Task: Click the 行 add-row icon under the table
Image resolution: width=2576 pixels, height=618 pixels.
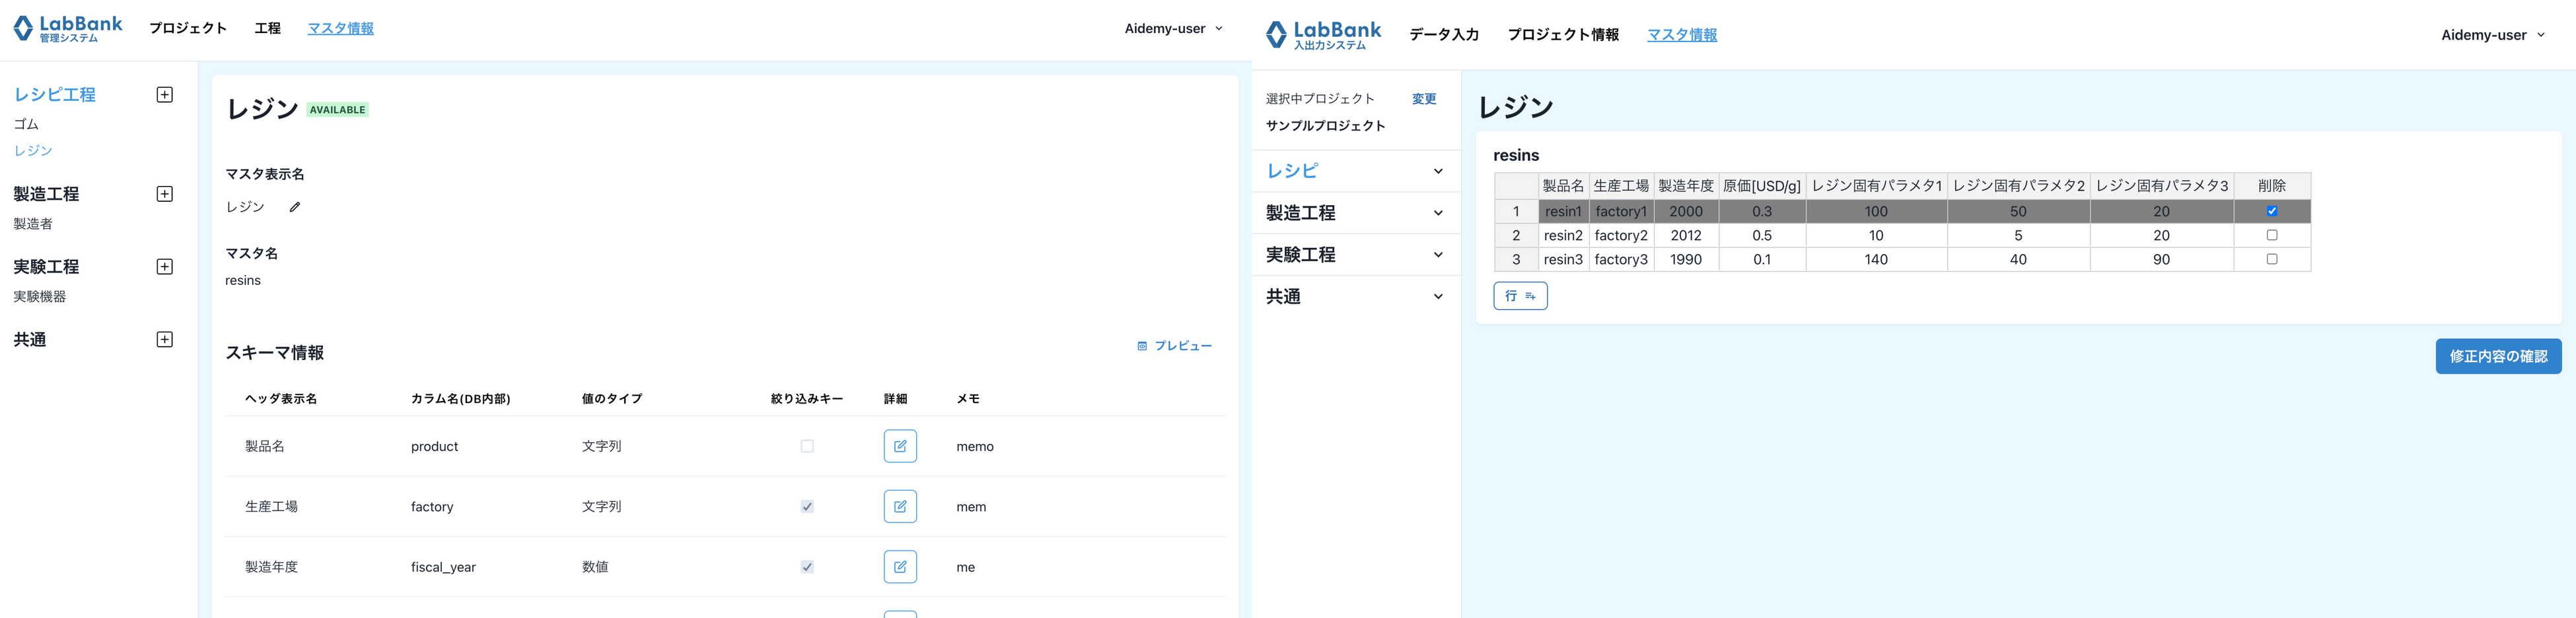Action: pyautogui.click(x=1520, y=295)
